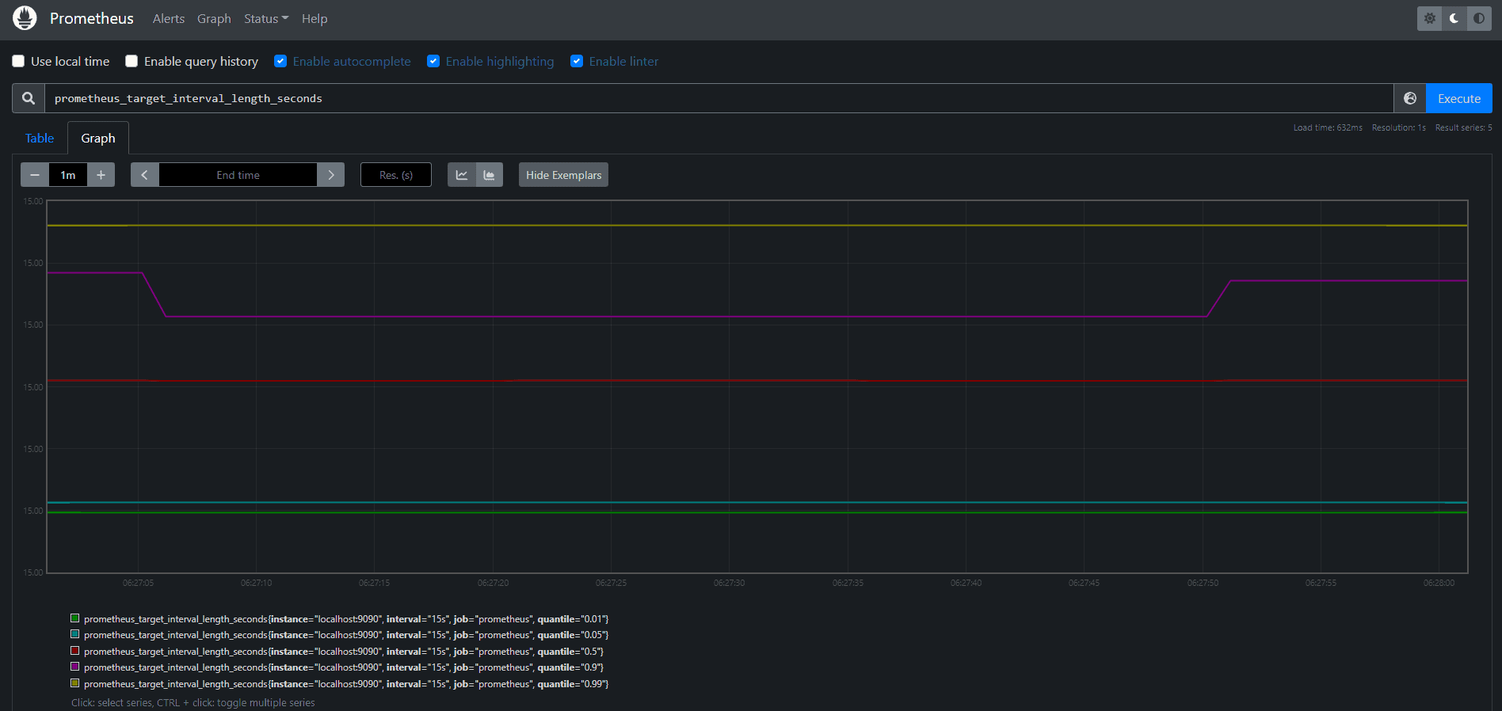Screen dimensions: 1502x711
Task: Click Hide Exemplars button
Action: (563, 175)
